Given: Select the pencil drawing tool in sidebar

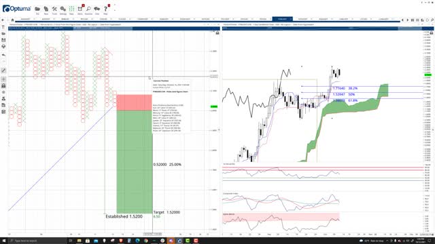Looking at the screenshot, I should point(3,70).
